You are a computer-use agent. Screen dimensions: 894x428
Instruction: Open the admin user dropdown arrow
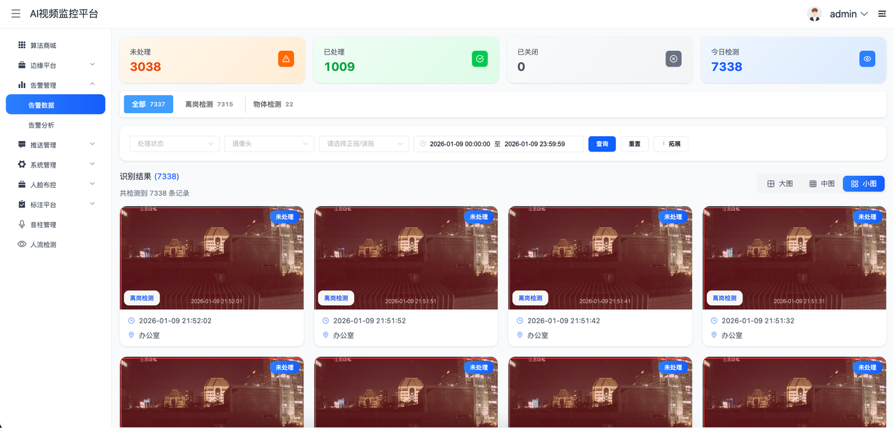(864, 14)
